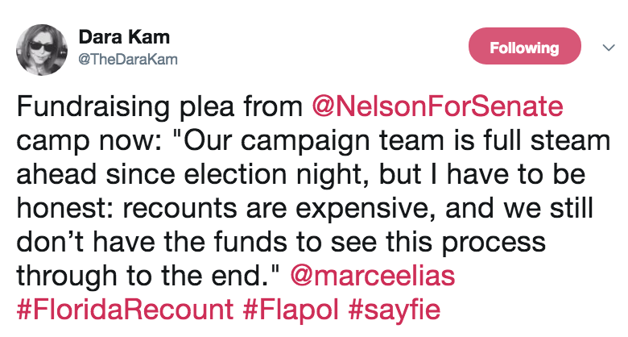Visit the @marceelias mention link
This screenshot has height=337, width=628.
373,276
